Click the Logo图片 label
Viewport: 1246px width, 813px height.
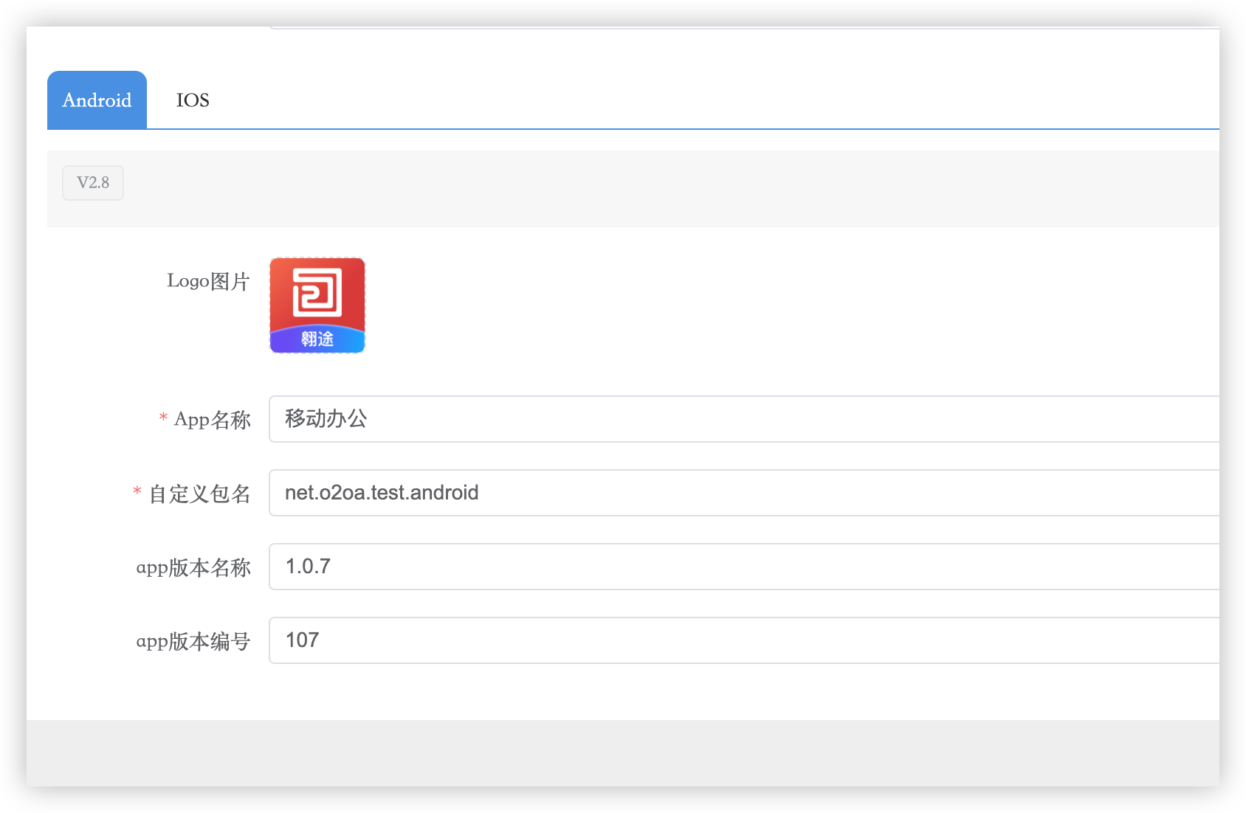tap(208, 281)
